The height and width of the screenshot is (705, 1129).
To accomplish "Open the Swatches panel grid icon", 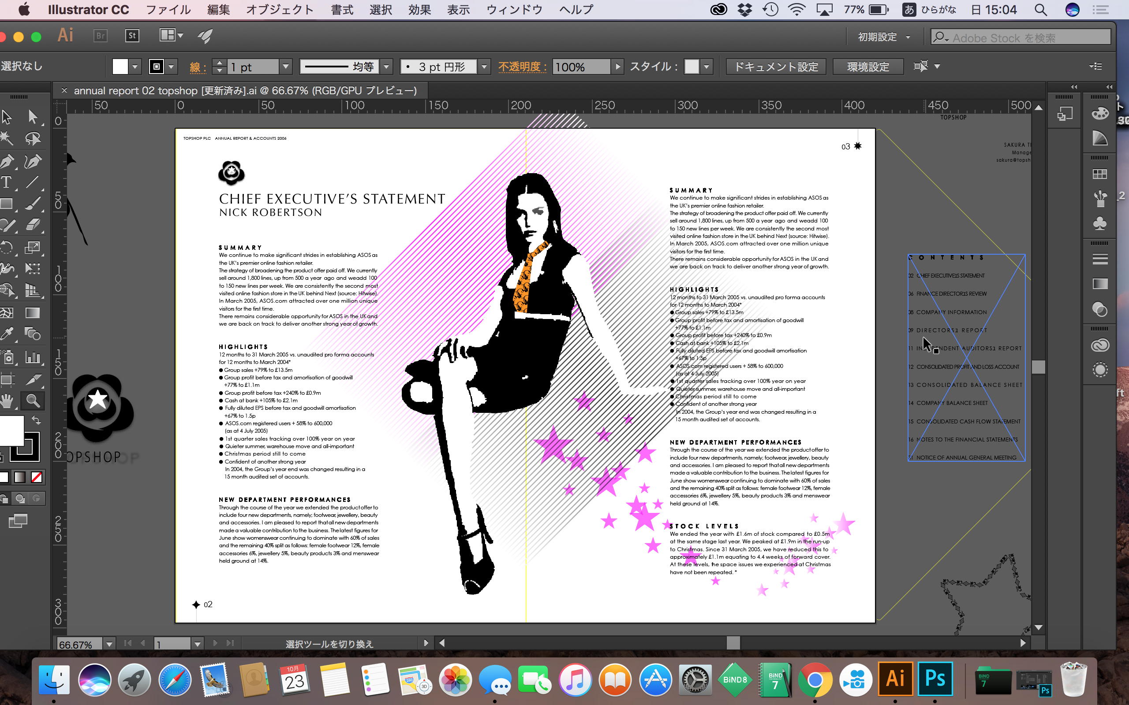I will coord(1099,174).
